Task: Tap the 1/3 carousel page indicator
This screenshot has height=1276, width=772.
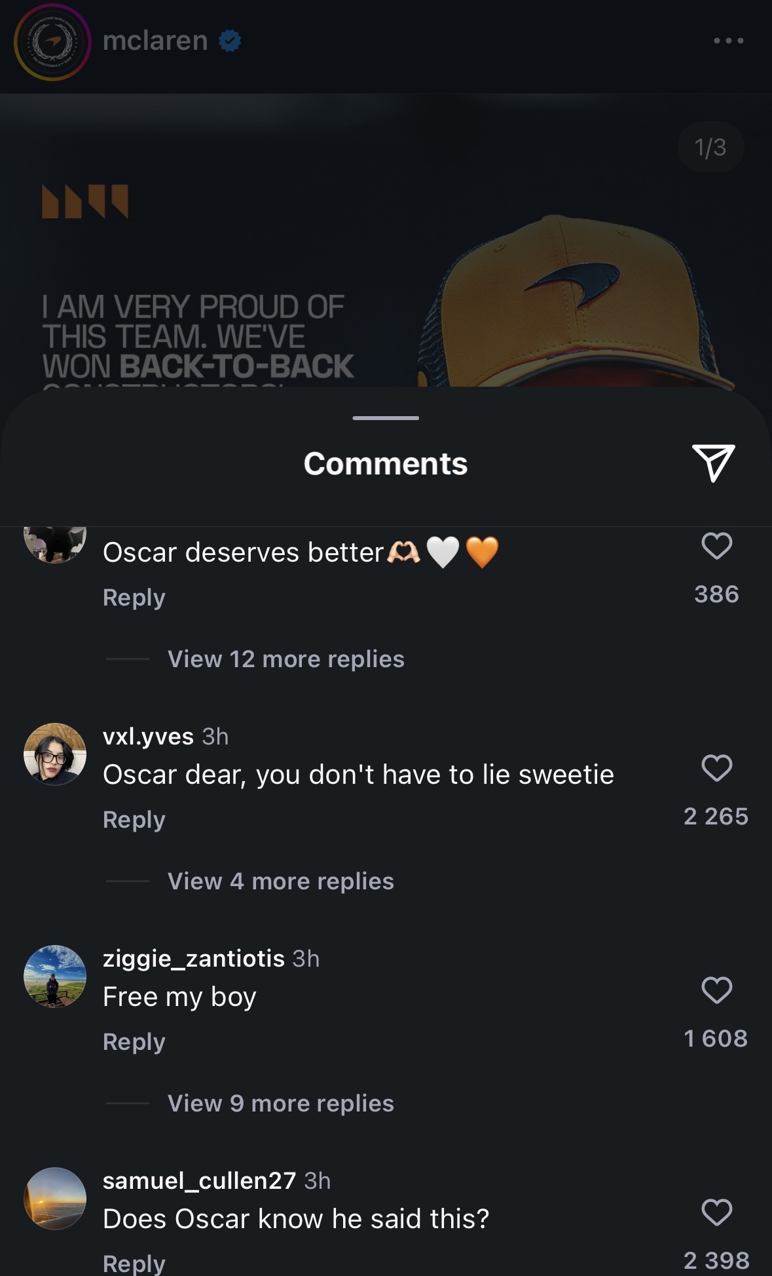Action: pos(710,147)
